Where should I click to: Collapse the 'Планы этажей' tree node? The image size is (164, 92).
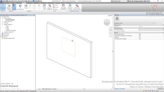pos(3,18)
